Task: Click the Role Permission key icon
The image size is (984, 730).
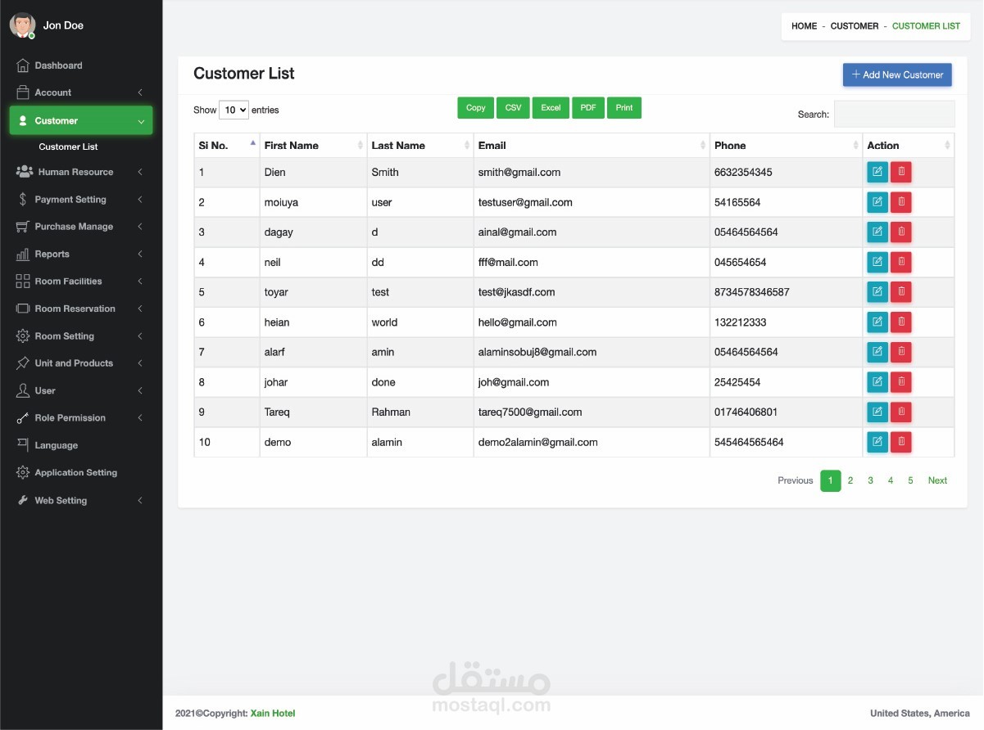Action: [x=22, y=418]
